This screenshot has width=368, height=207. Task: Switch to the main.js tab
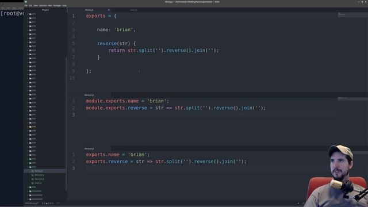point(133,10)
